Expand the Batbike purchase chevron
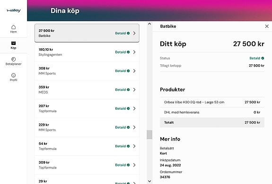Image resolution: width=272 pixels, height=184 pixels. (134, 33)
